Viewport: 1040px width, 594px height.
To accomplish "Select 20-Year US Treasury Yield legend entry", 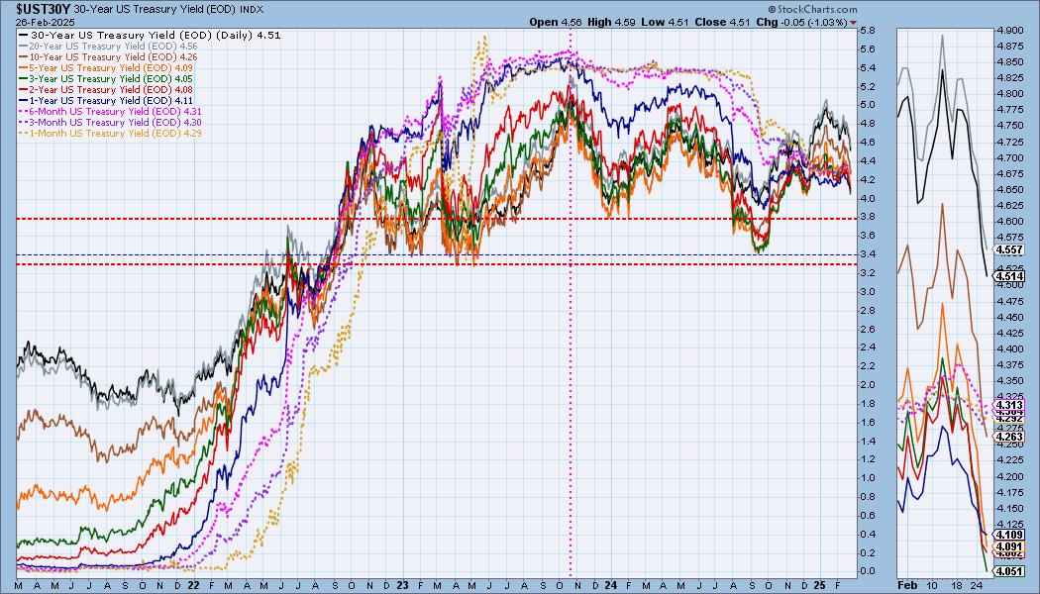I will [x=109, y=47].
